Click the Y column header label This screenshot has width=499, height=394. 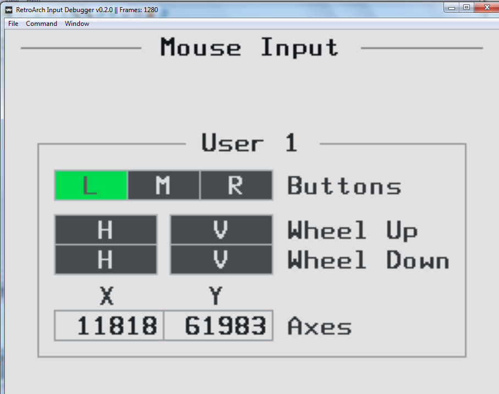click(216, 295)
